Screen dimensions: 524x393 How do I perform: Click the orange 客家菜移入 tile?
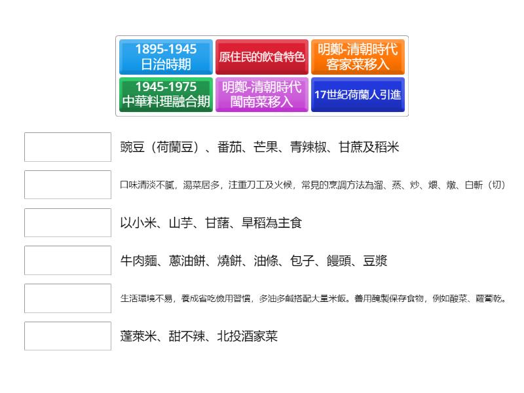click(358, 57)
